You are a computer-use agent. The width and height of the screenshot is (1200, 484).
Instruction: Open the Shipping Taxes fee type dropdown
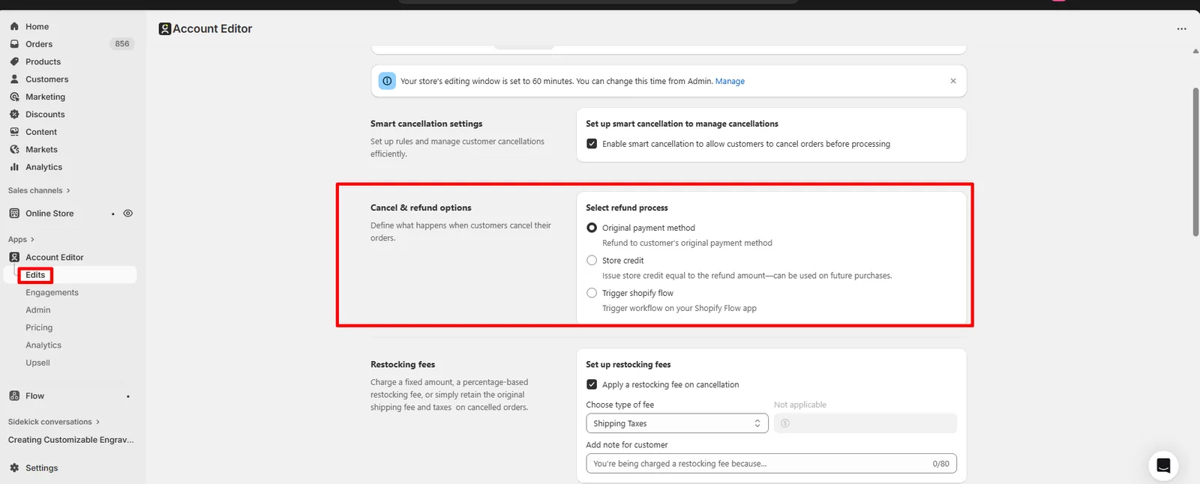coord(676,423)
